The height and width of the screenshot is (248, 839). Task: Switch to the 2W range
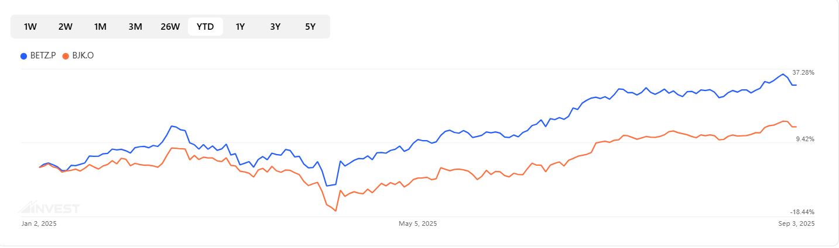pos(66,26)
